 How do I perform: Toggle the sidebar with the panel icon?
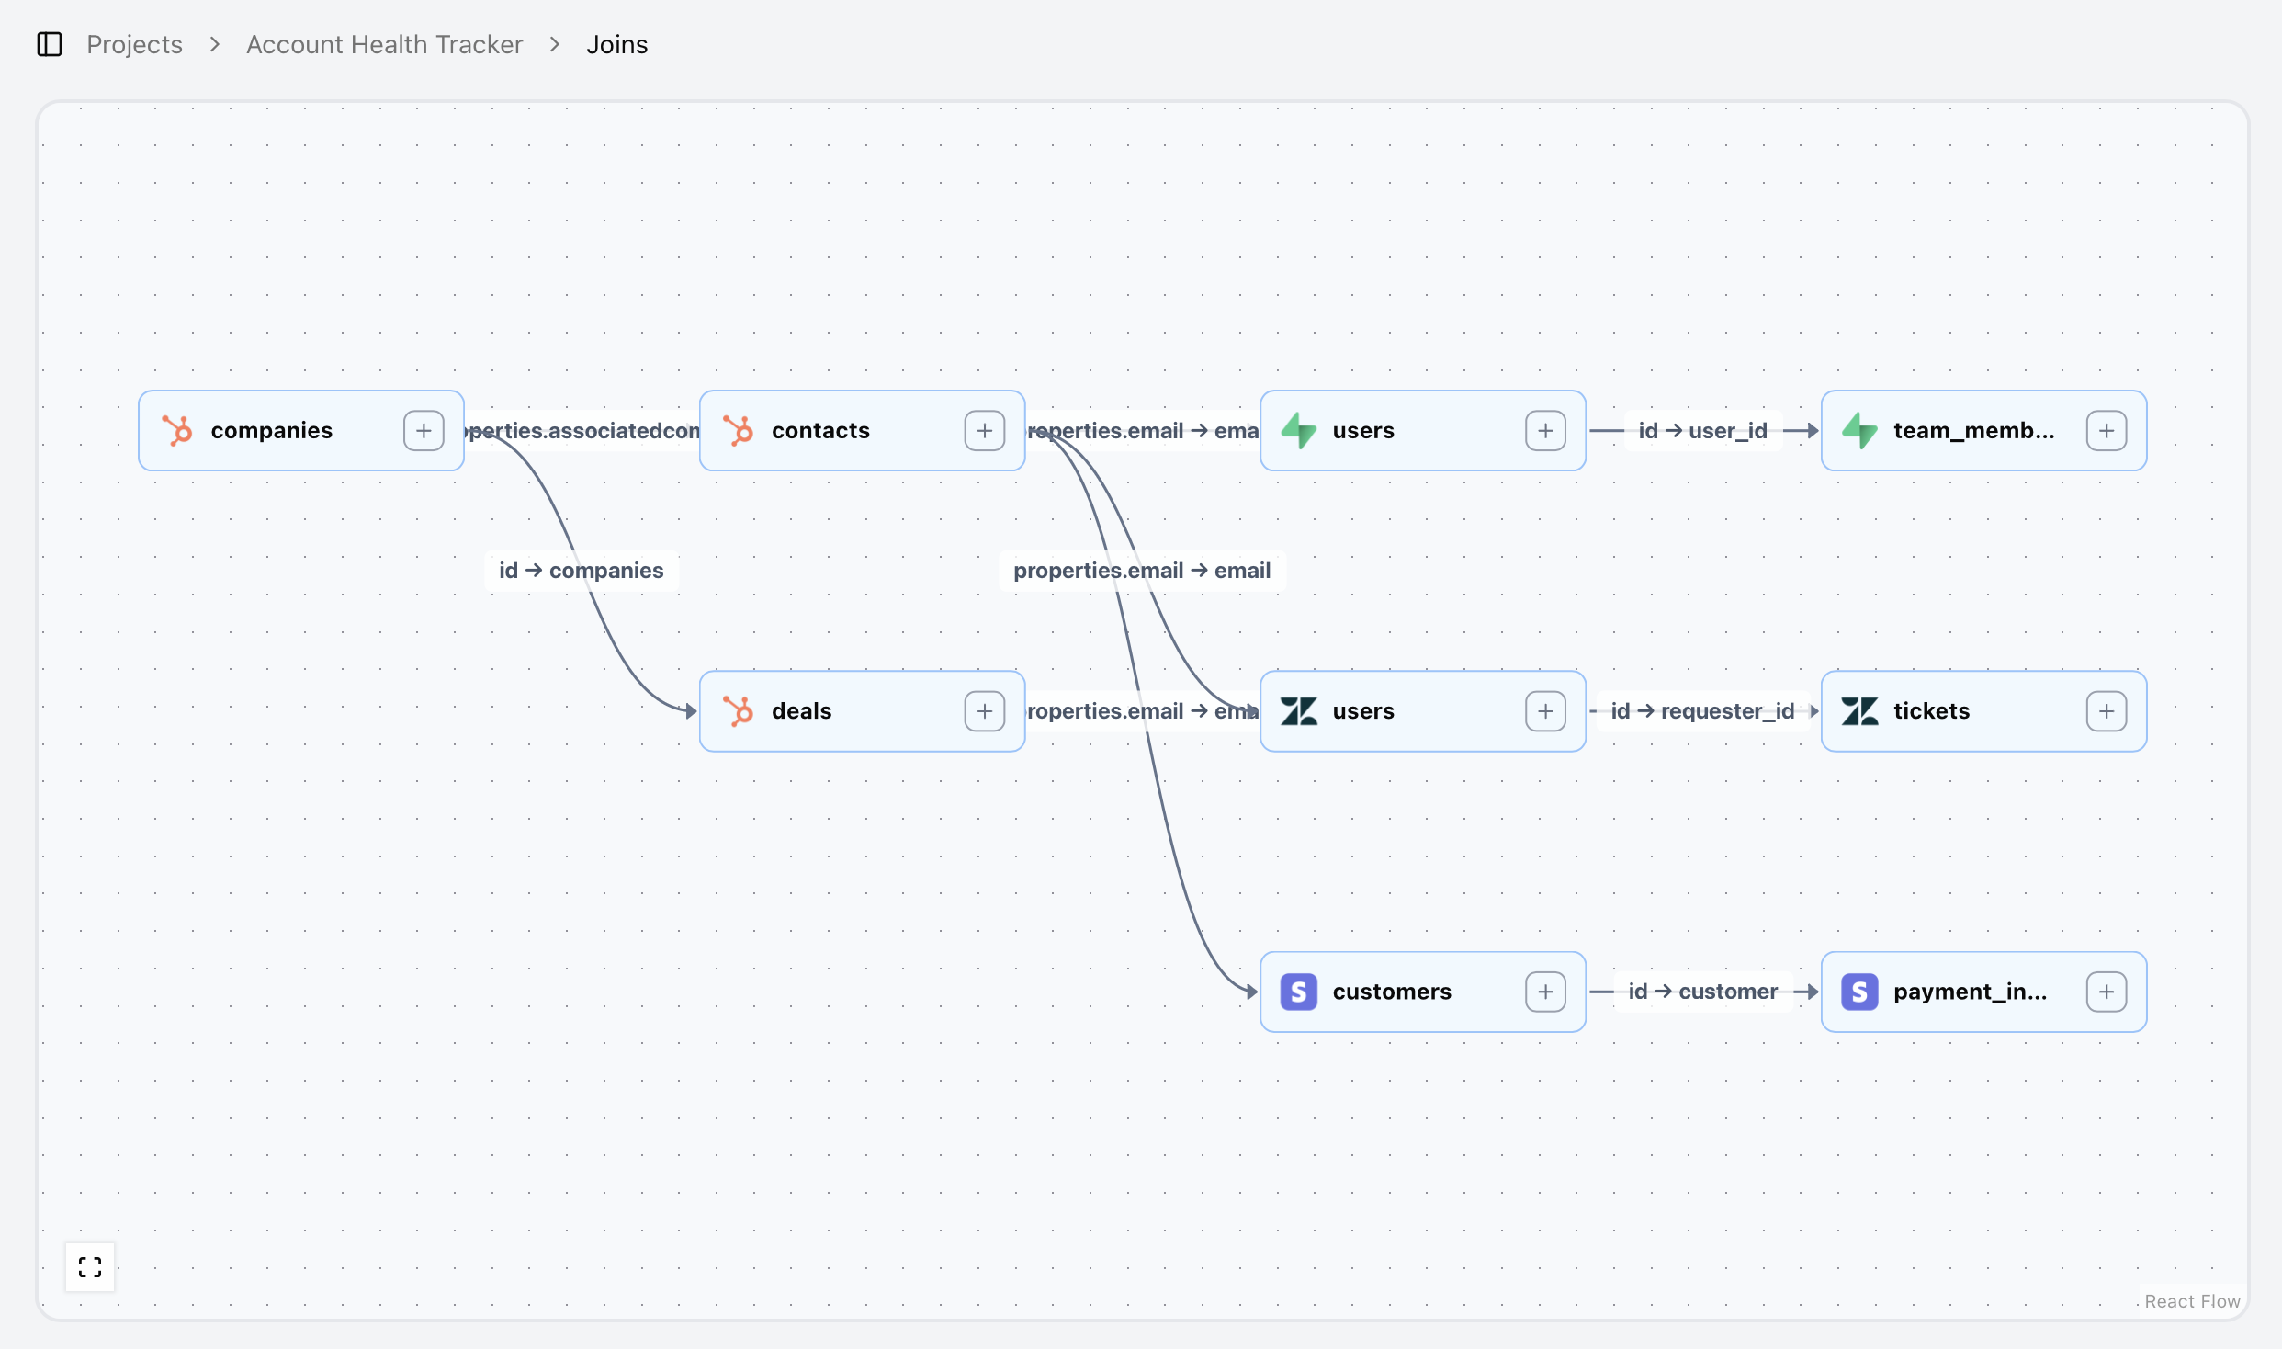click(49, 43)
